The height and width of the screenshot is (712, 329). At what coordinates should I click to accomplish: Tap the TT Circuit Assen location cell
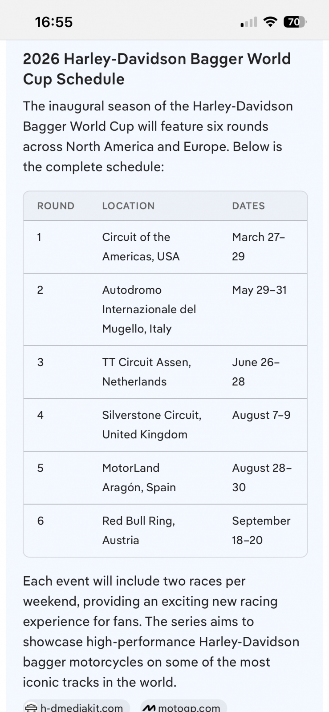pyautogui.click(x=146, y=372)
